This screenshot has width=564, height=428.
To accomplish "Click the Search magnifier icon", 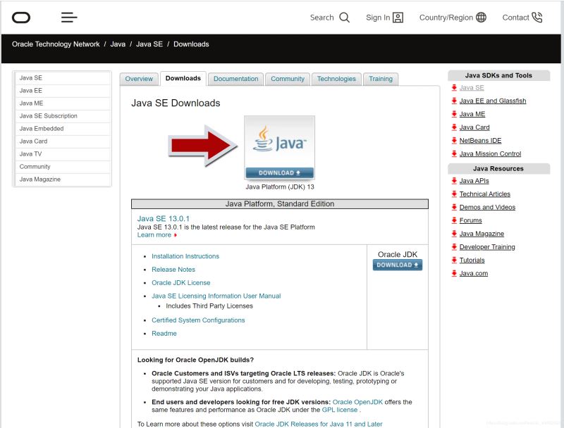I will (x=344, y=17).
